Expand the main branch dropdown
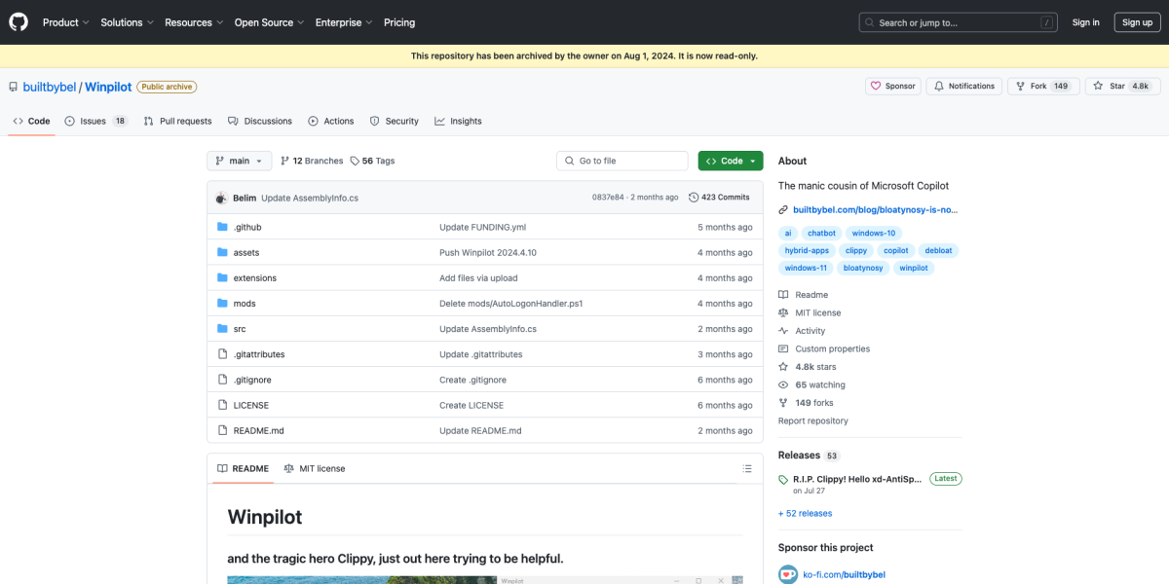 tap(239, 161)
